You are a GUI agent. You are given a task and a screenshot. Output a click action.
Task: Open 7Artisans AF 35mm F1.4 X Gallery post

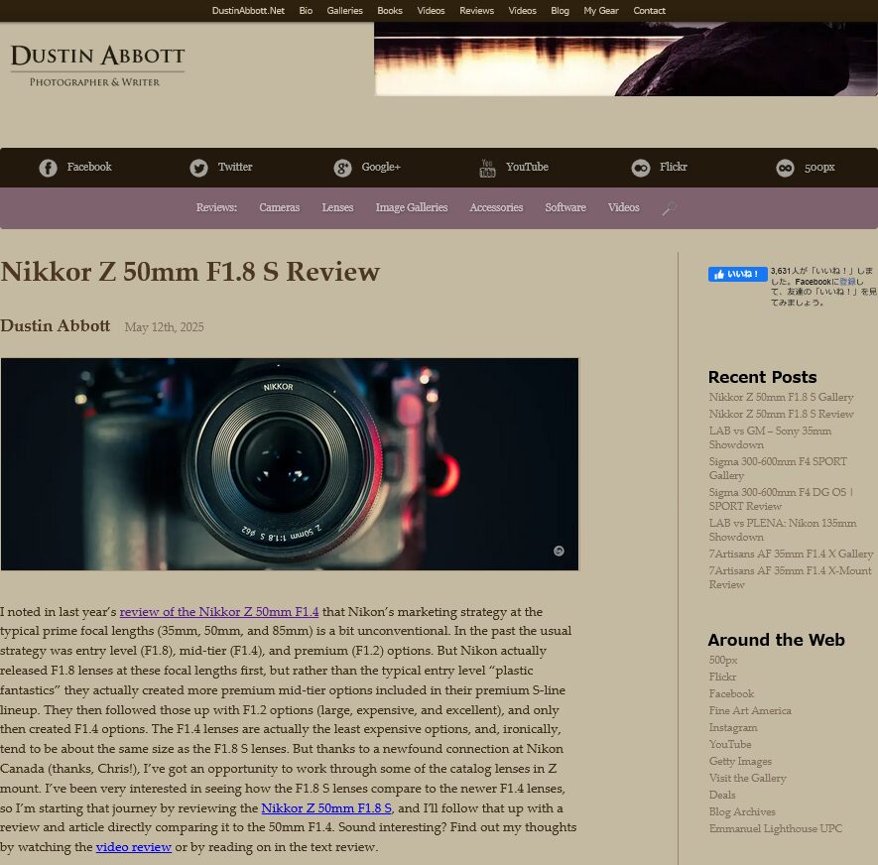tap(791, 554)
